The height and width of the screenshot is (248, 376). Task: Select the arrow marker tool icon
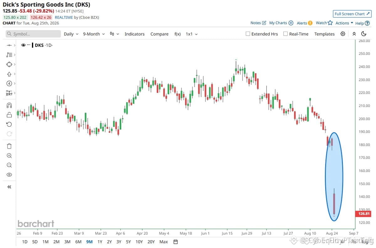tap(9, 74)
